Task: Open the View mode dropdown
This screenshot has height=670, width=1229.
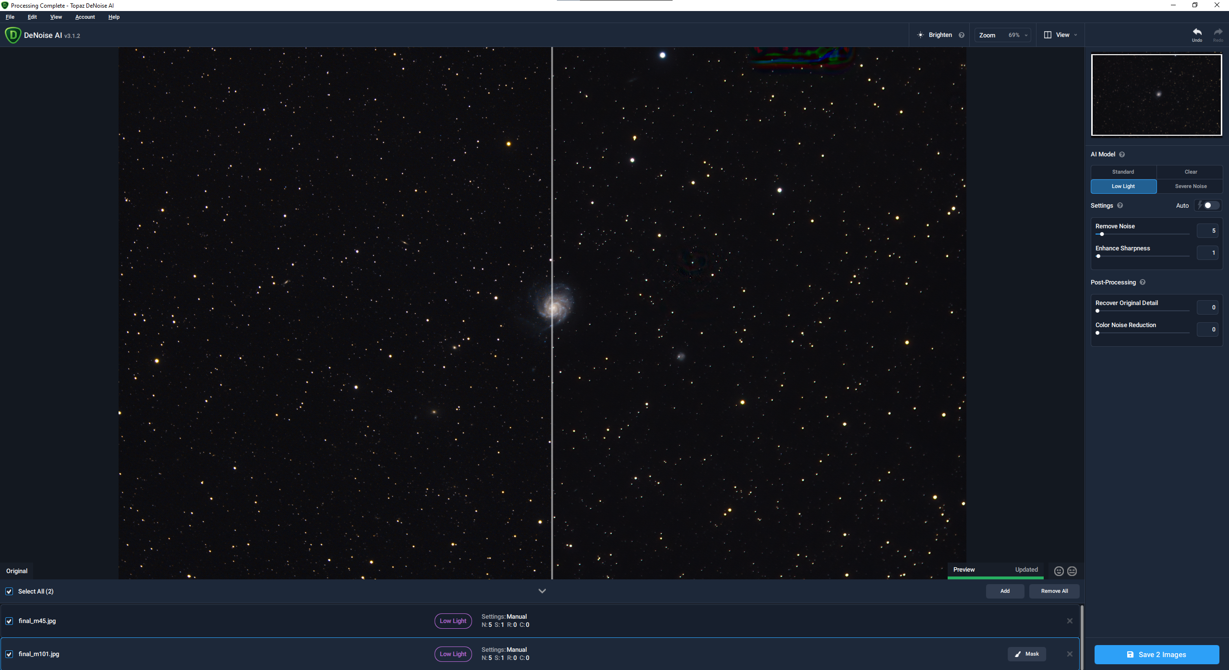Action: (1060, 35)
